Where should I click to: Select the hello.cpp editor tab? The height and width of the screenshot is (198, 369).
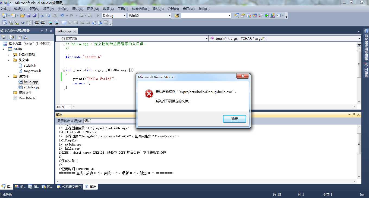click(x=64, y=31)
